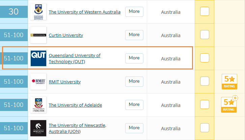Open the RMIT University link

coord(65,82)
